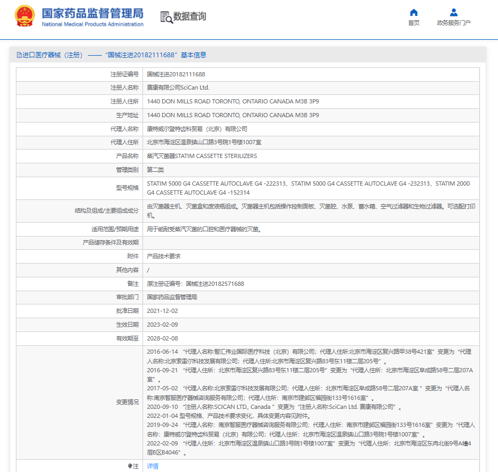
Task: Click the 型号规格 label
Action: (127, 188)
